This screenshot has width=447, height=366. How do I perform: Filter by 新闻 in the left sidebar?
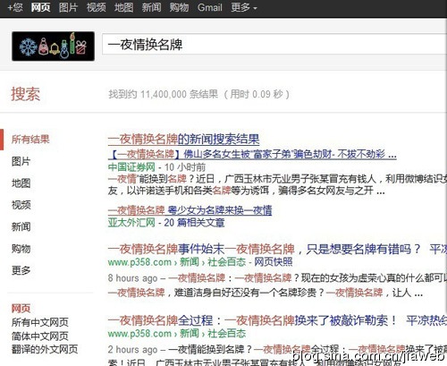(21, 226)
